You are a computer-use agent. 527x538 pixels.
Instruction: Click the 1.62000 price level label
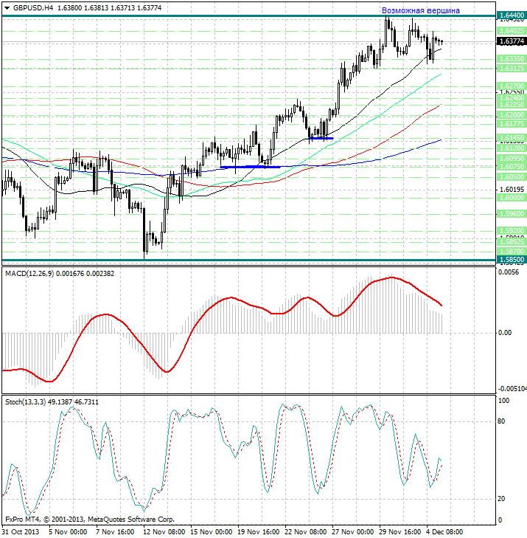pos(512,114)
